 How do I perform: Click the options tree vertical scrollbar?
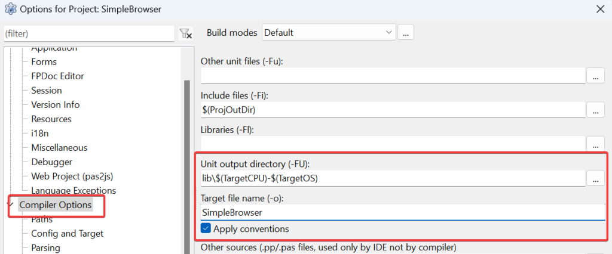point(186,149)
